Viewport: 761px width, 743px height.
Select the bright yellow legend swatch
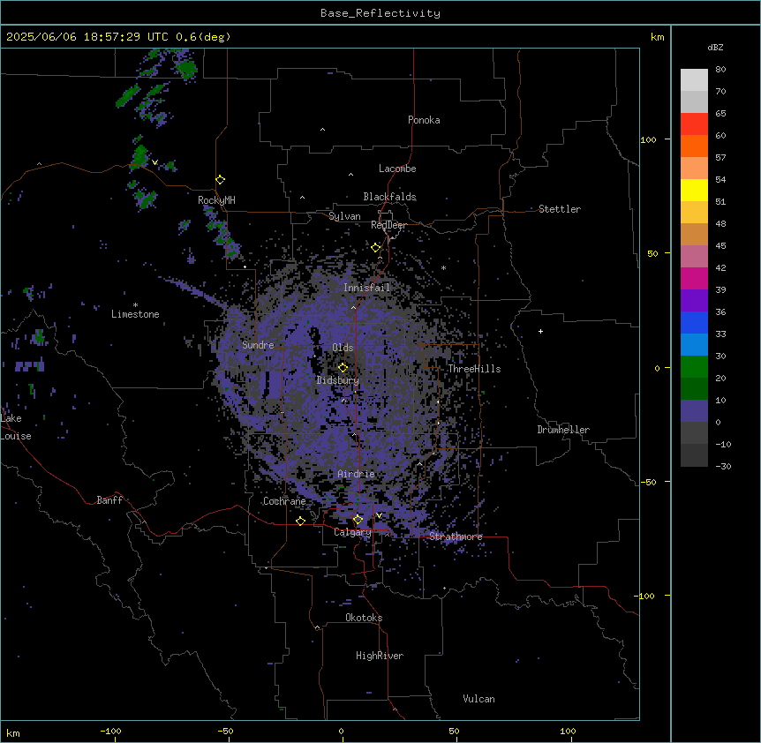pyautogui.click(x=694, y=190)
